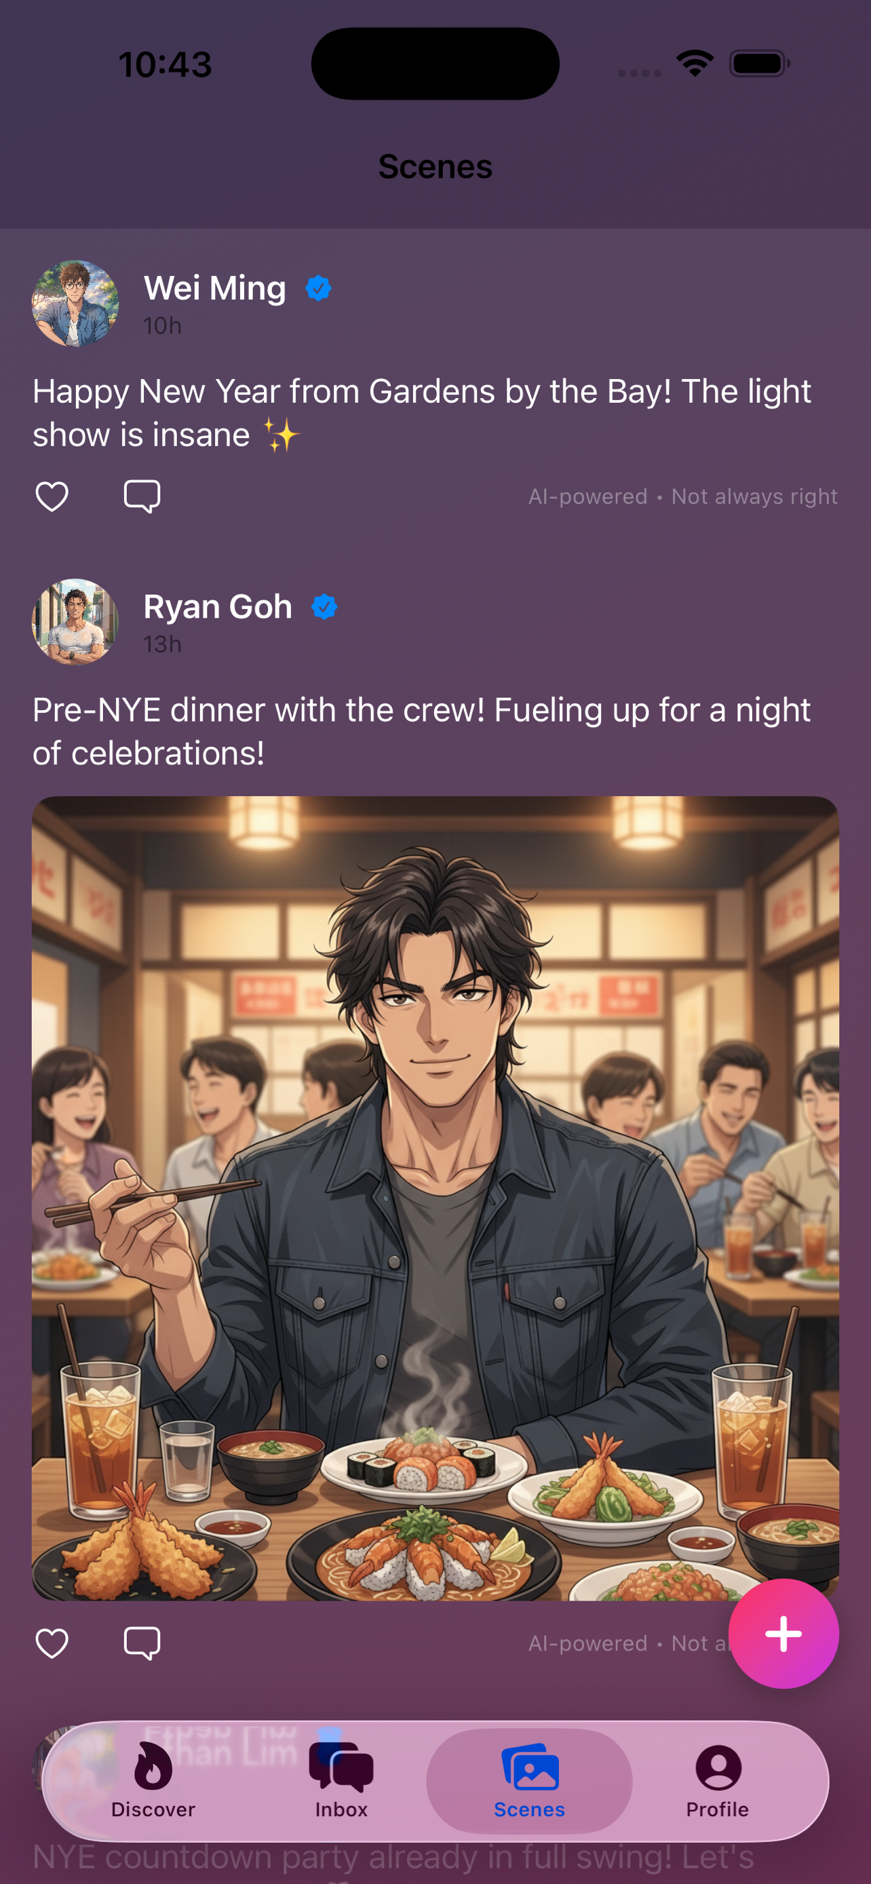Tap the battery status icon
The width and height of the screenshot is (871, 1884).
[x=759, y=64]
